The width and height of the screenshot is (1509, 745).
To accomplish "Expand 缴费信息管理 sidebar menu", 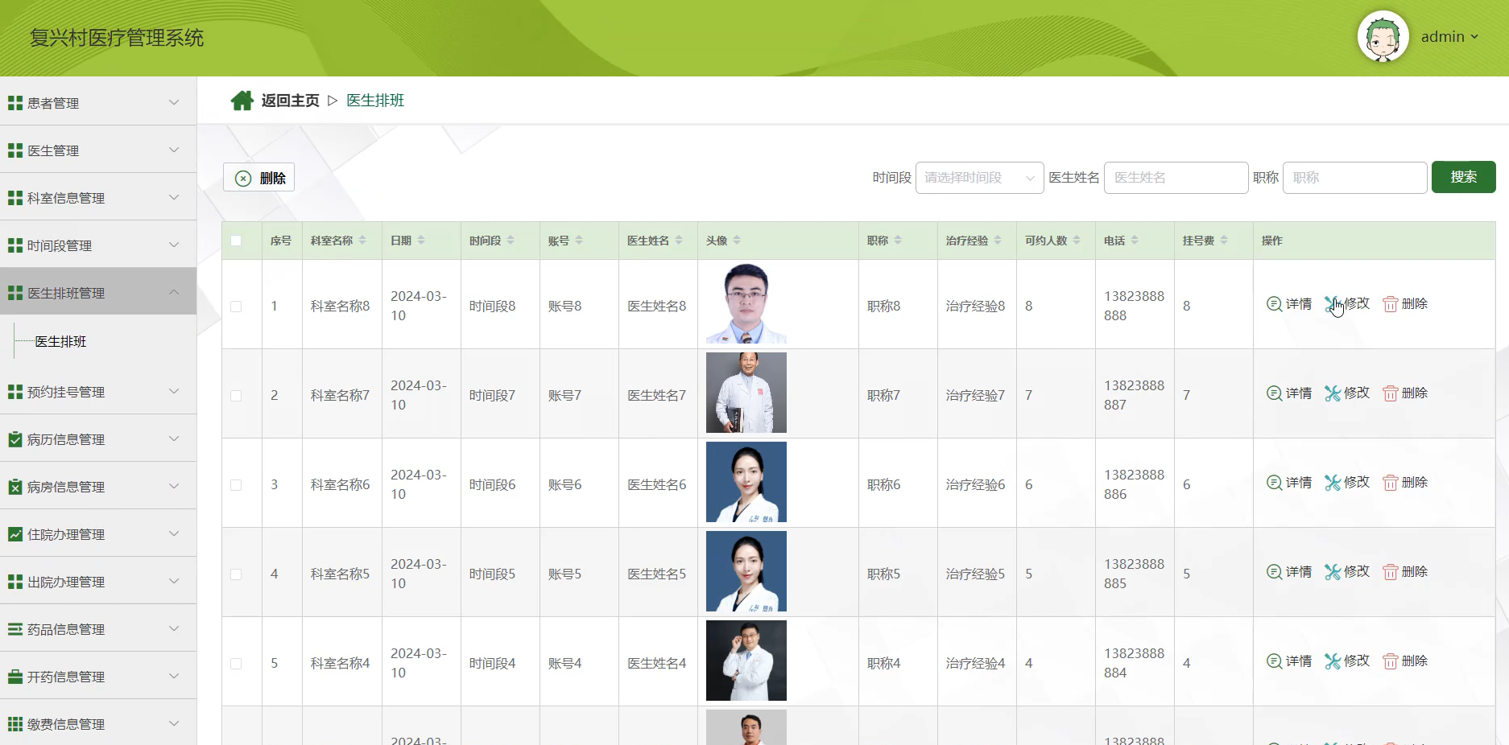I will [x=98, y=723].
